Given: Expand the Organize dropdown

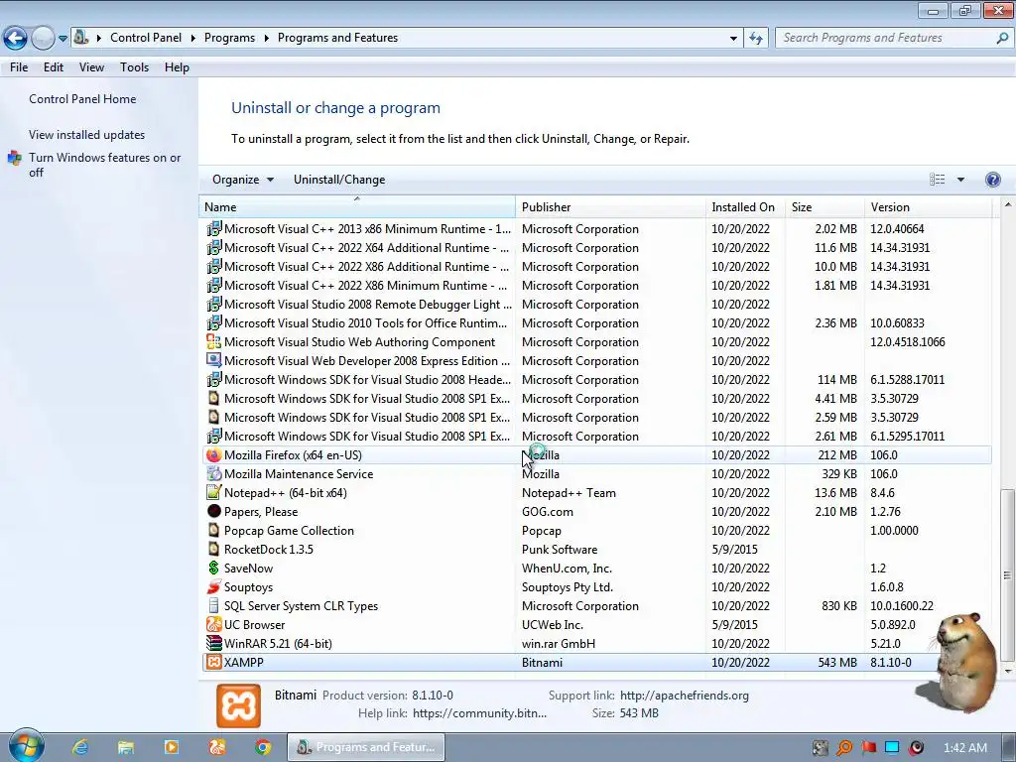Looking at the screenshot, I should (x=243, y=180).
